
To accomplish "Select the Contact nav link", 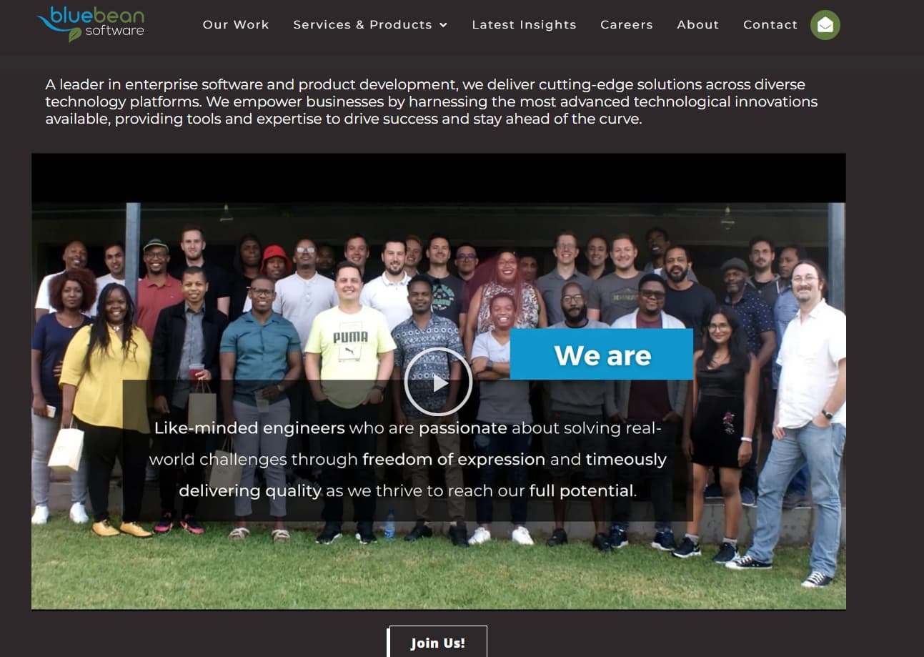I will click(770, 24).
